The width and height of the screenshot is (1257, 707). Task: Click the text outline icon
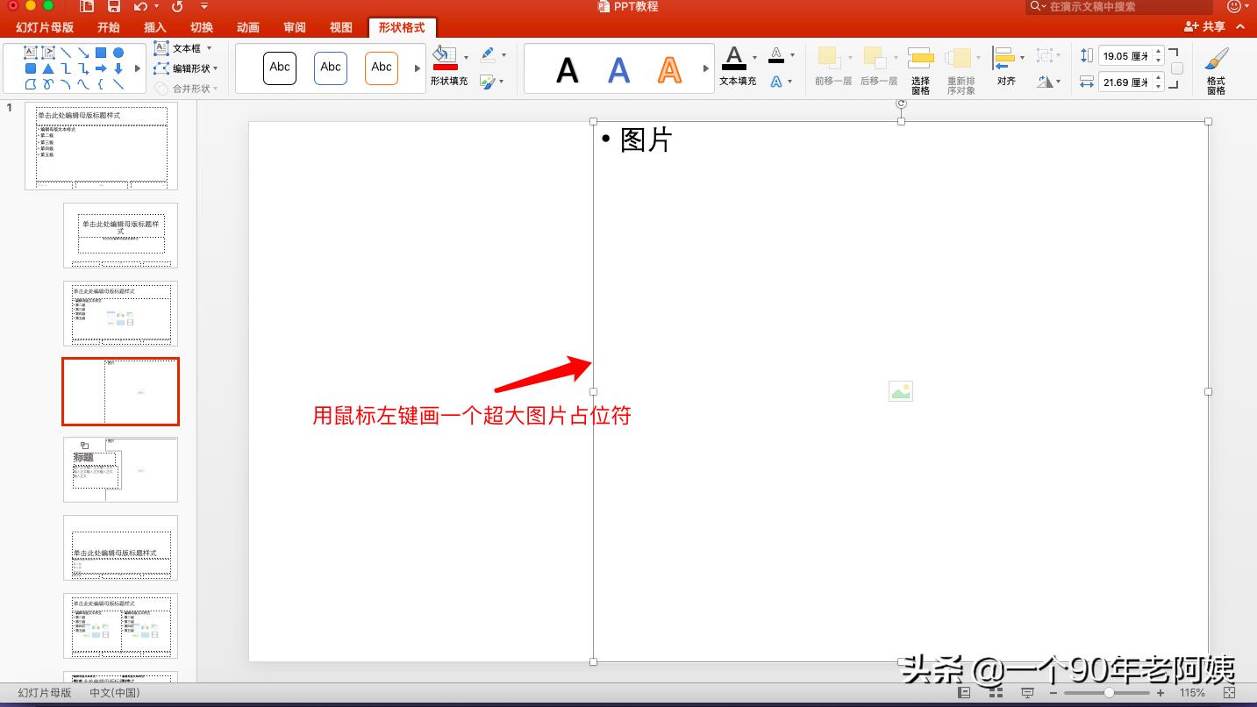[x=776, y=55]
